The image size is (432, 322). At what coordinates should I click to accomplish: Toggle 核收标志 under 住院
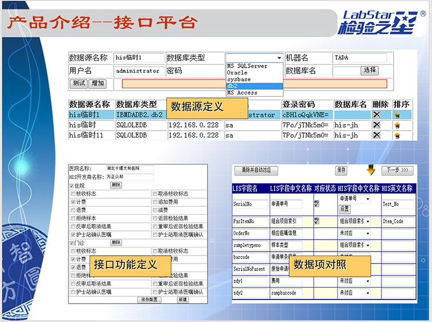point(73,194)
